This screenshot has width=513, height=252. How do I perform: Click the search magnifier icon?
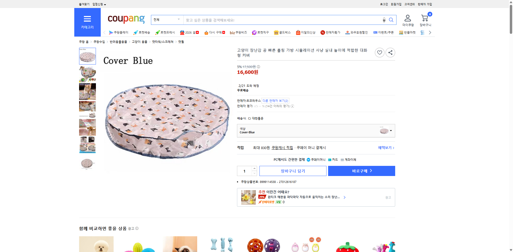tap(391, 20)
